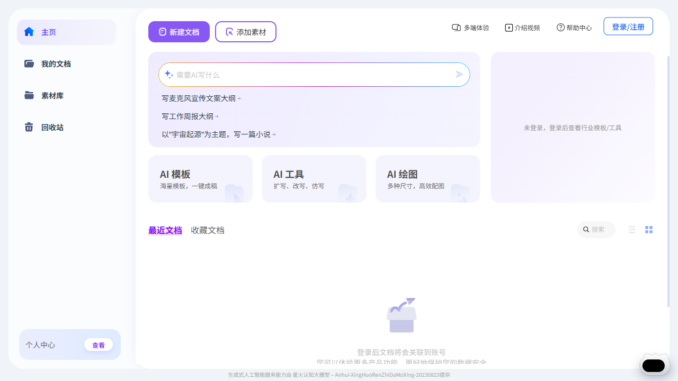Select the 收藏文档 tab
Screen dimensions: 678x381
tap(208, 230)
